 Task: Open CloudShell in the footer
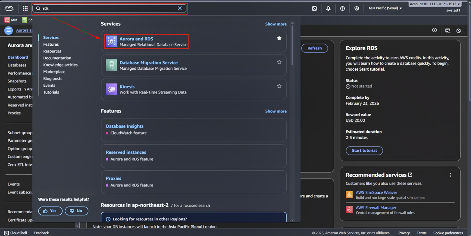point(16,233)
